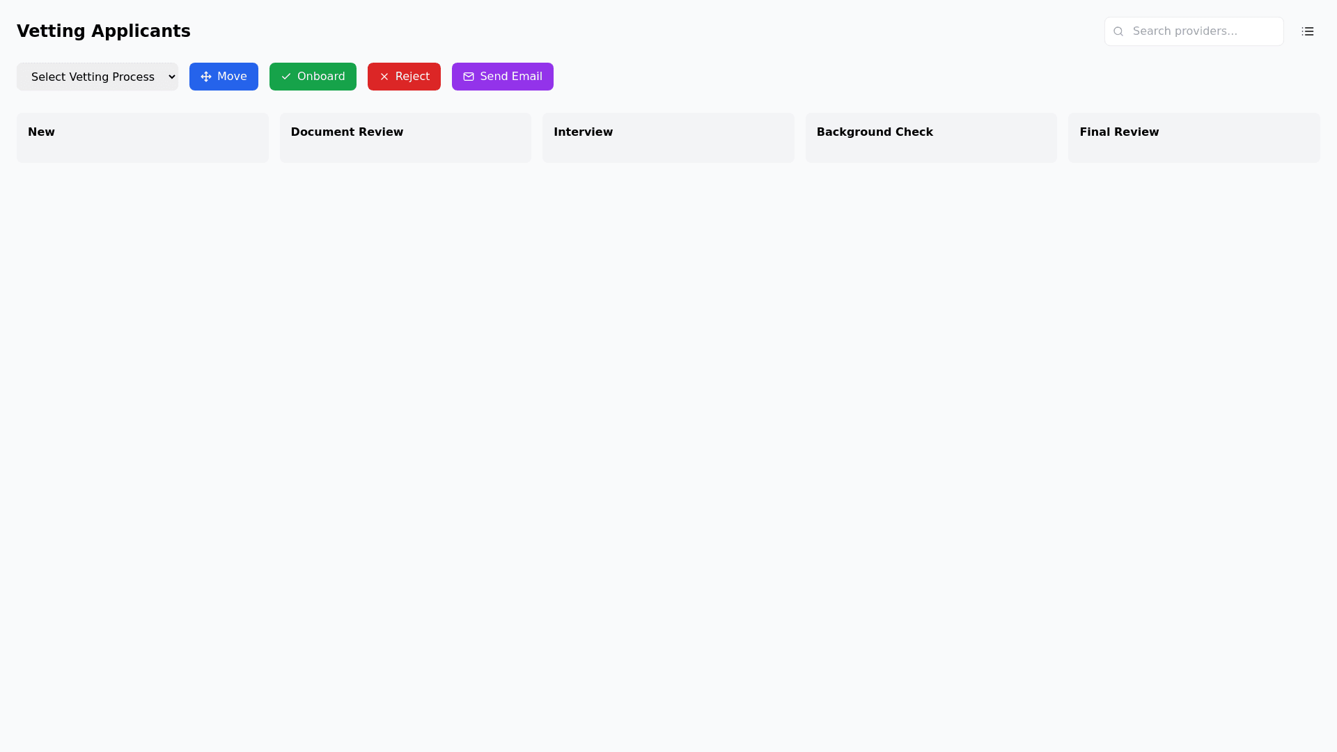Image resolution: width=1337 pixels, height=752 pixels.
Task: Click the magnifier icon in search box
Action: (1118, 31)
